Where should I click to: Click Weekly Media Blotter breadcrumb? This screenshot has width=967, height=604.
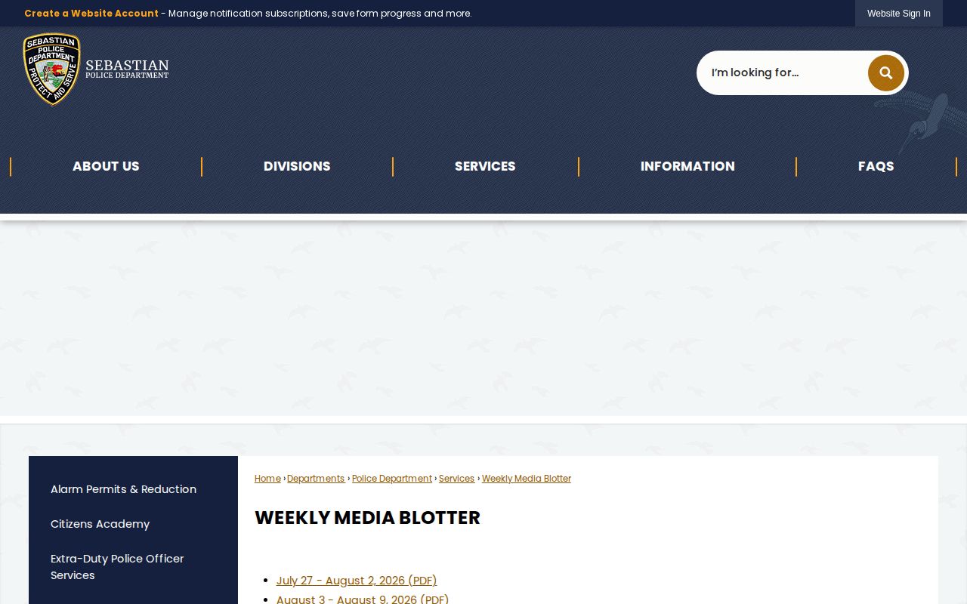pyautogui.click(x=527, y=479)
